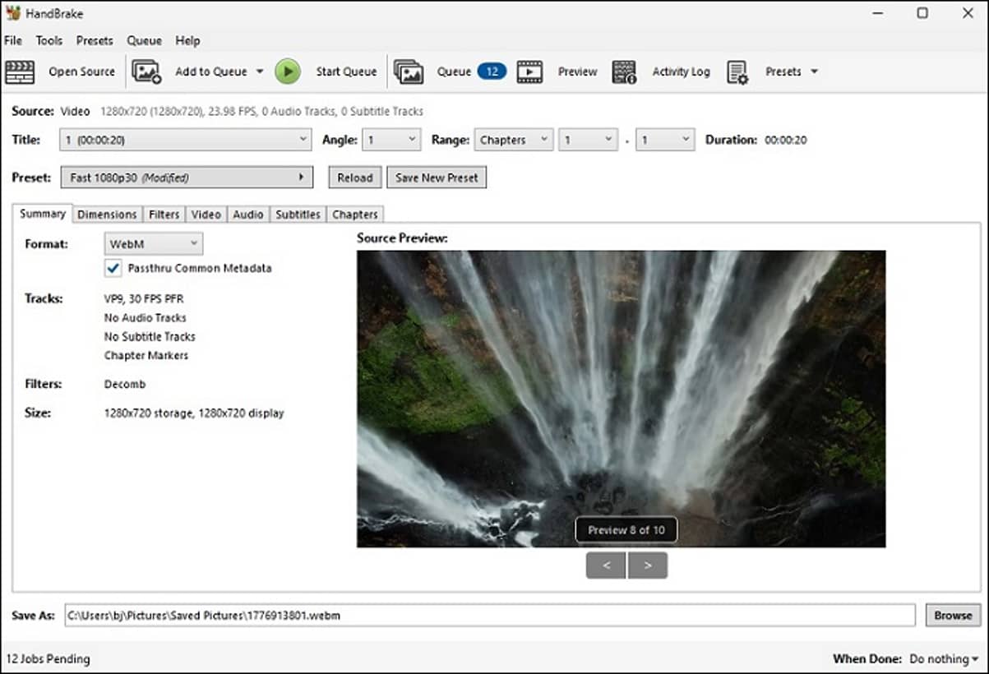The height and width of the screenshot is (674, 989).
Task: Uncheck Passthru Common Metadata checkbox
Action: 113,268
